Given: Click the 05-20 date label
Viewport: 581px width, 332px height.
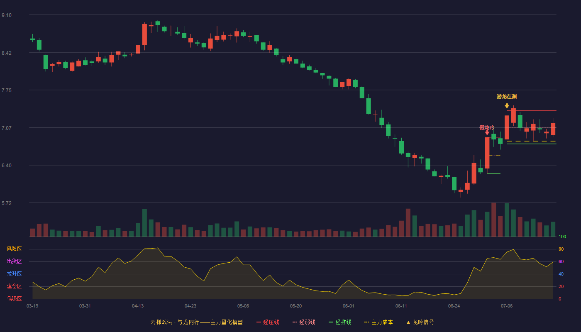Looking at the screenshot, I should pos(296,306).
